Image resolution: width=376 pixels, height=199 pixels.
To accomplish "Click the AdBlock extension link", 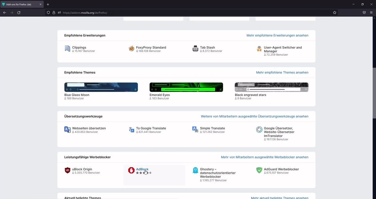I will click(142, 169).
